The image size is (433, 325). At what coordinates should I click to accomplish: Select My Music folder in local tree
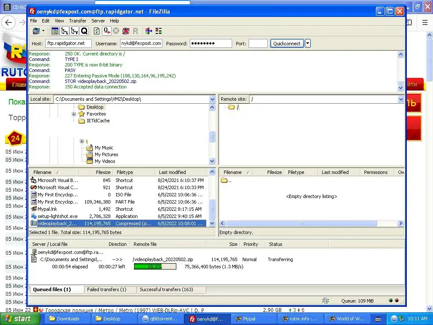coord(104,148)
